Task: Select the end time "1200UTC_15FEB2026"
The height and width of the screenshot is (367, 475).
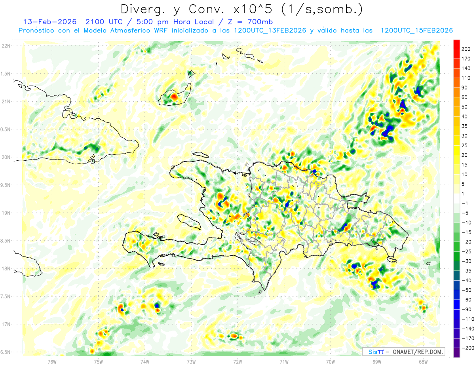Action: tap(416, 30)
